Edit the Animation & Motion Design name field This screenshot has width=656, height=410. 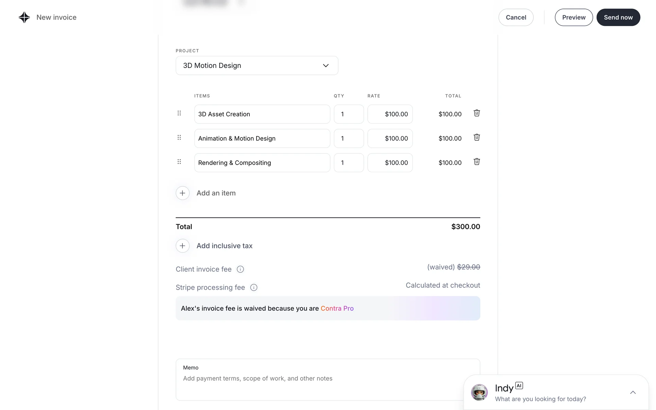[x=262, y=138]
